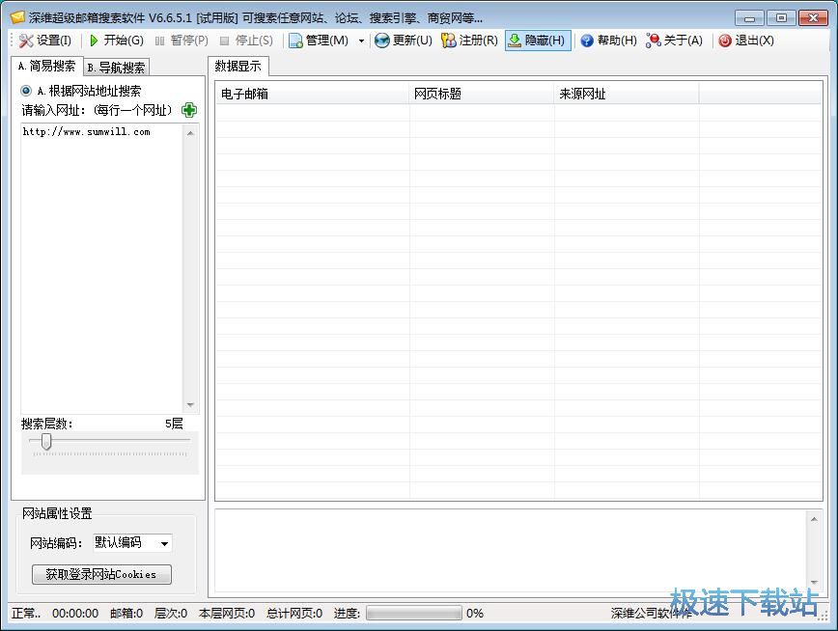Open 注册(R) registration

pyautogui.click(x=470, y=41)
